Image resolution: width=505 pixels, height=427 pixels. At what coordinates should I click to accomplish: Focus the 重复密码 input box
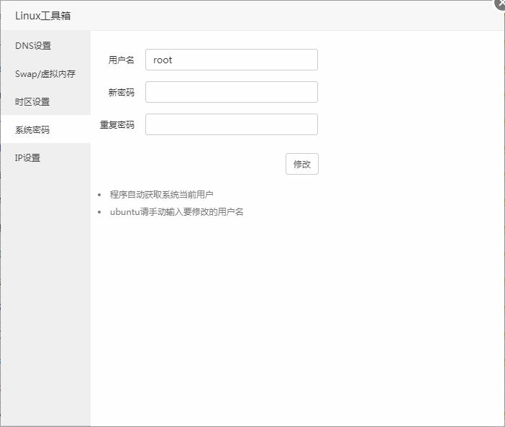[x=231, y=124]
